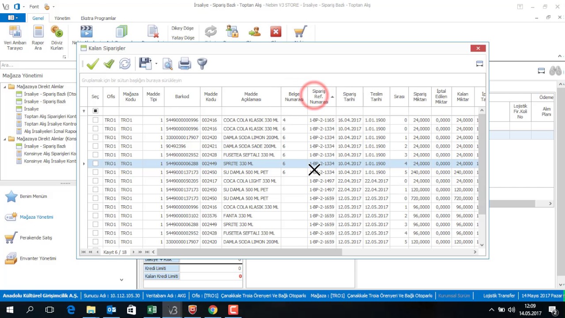
Task: Sort by the Barkod column header
Action: point(182,96)
